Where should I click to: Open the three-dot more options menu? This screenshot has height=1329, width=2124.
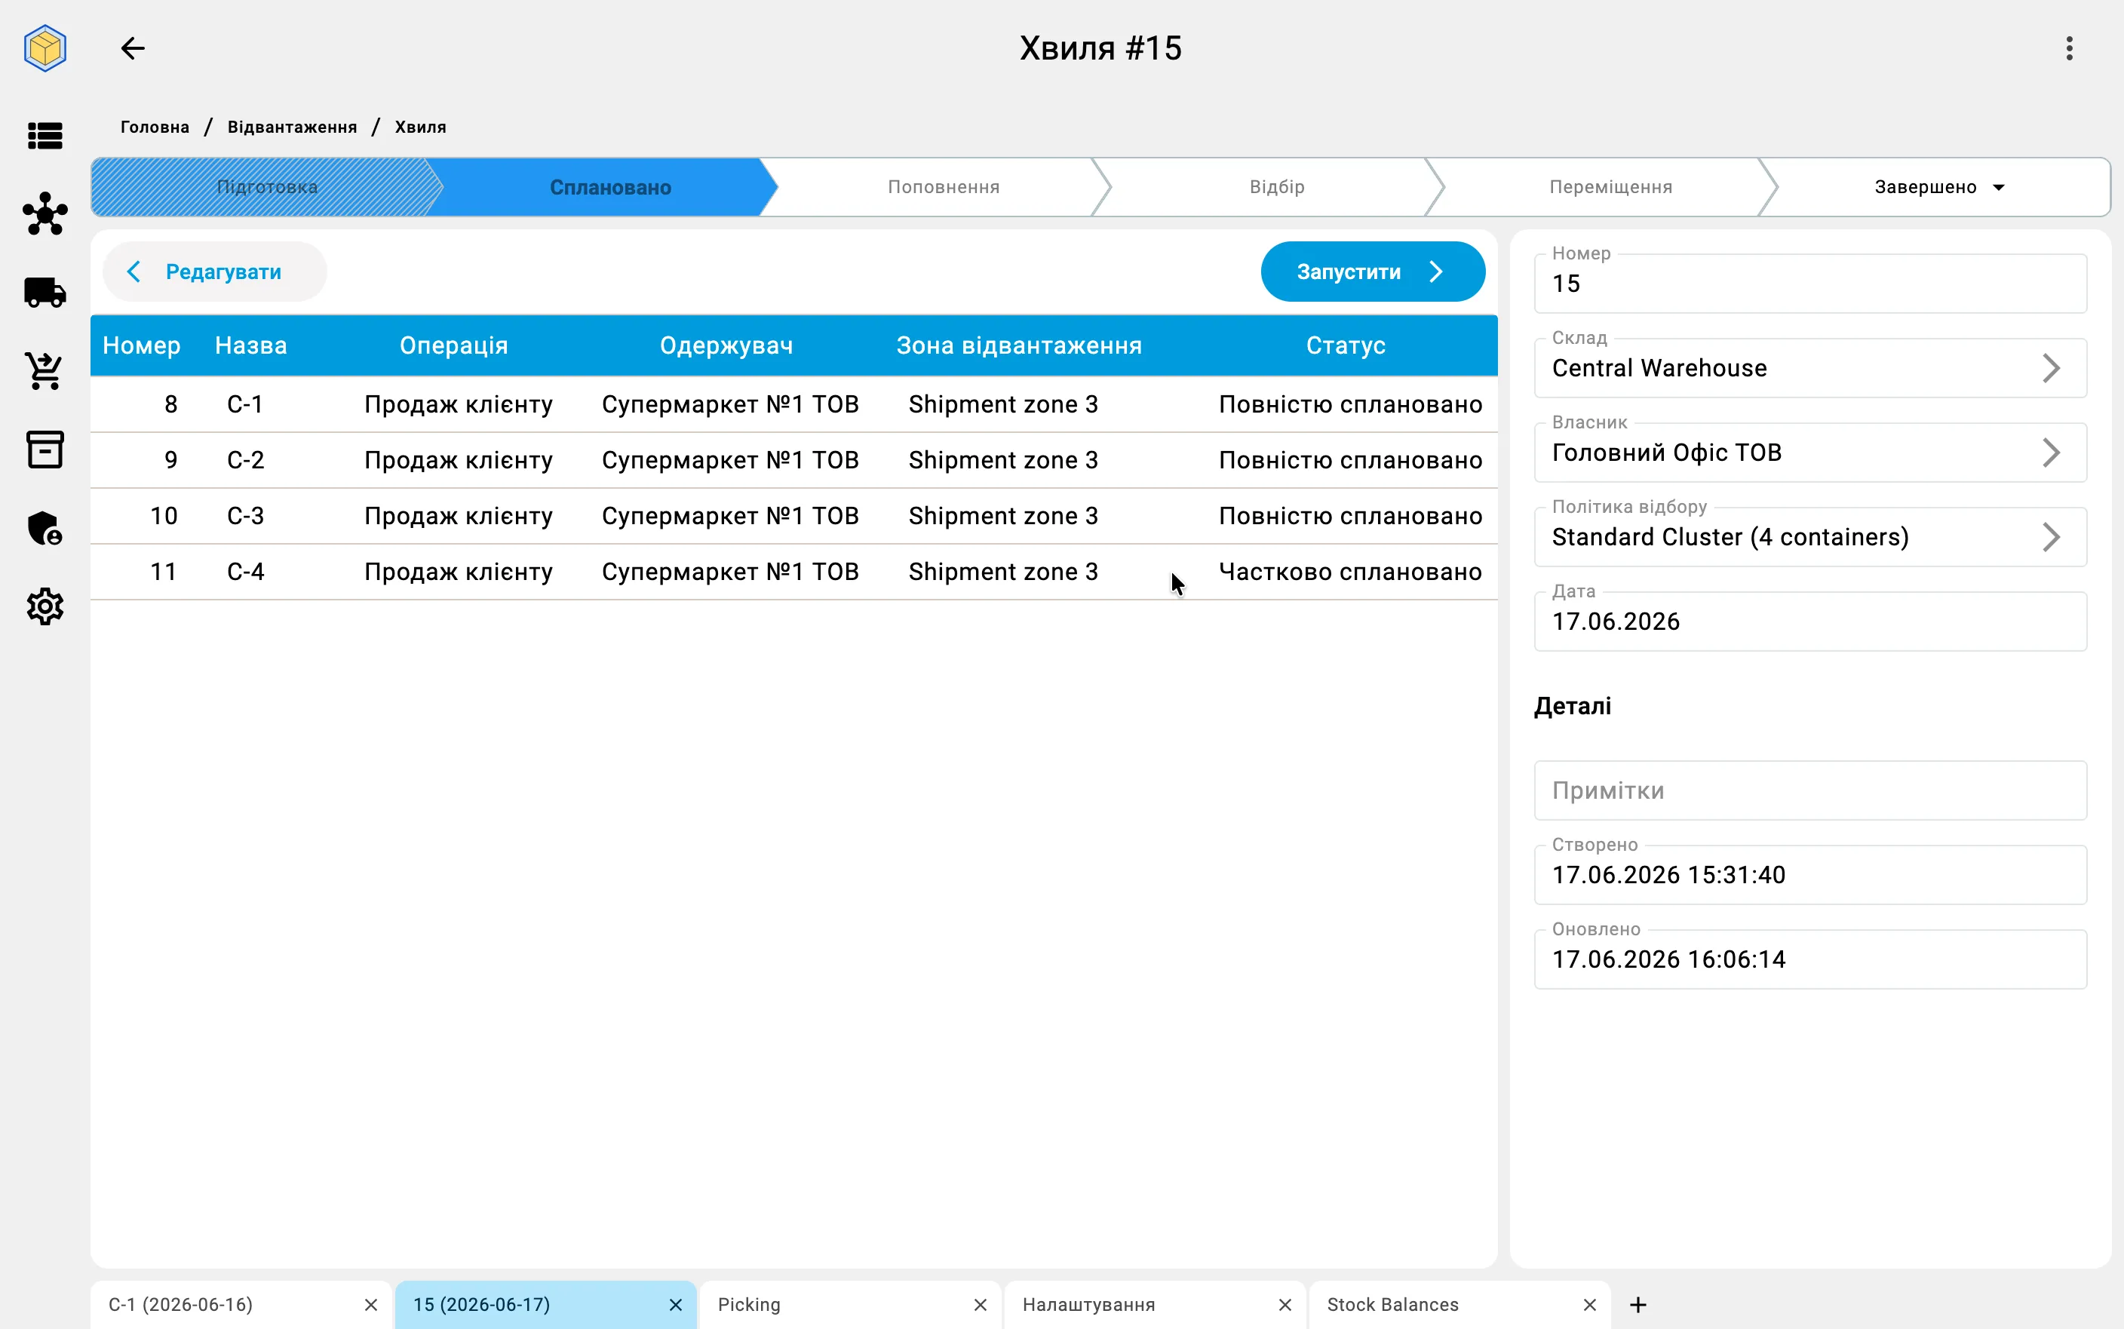pos(2069,48)
